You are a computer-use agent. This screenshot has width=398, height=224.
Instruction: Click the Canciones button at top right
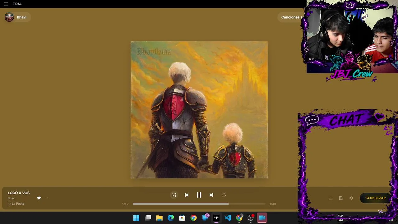click(292, 17)
